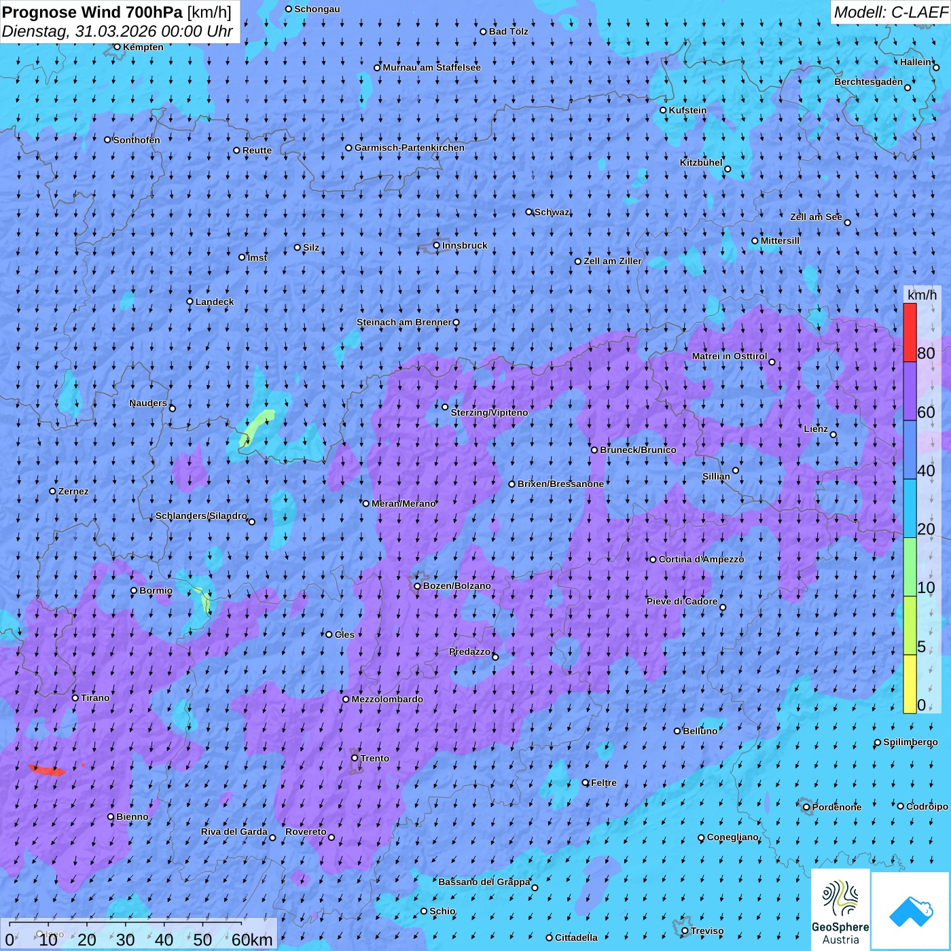
Task: Click the Kitzbühel label
Action: point(701,162)
